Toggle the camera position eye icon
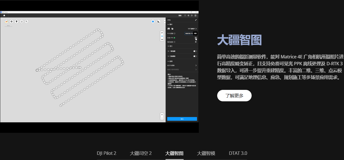This screenshot has height=160, width=344. tap(196, 42)
